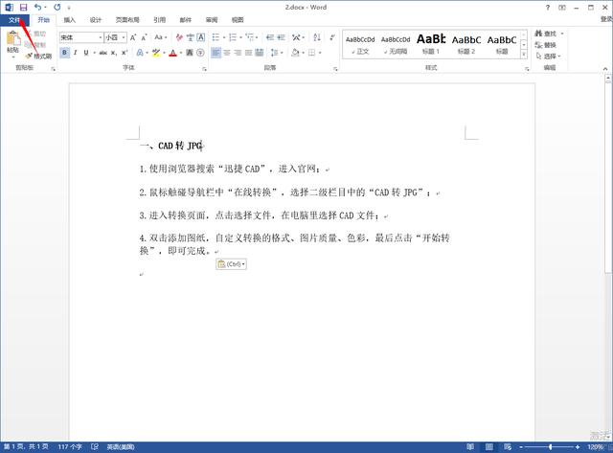This screenshot has width=613, height=453.
Task: Switch to Read Mode view in status bar
Action: [x=470, y=446]
